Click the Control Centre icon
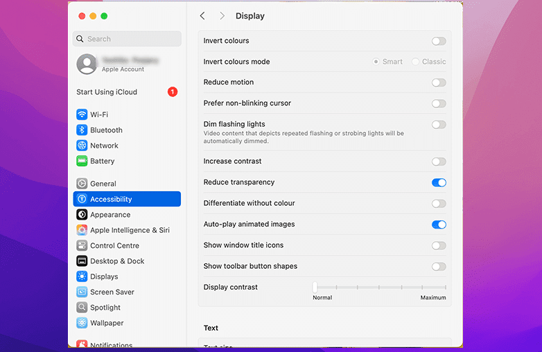Image resolution: width=542 pixels, height=352 pixels. (82, 245)
